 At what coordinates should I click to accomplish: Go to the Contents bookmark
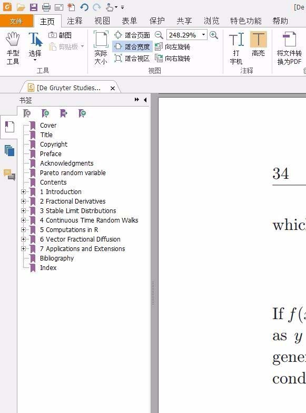pos(53,183)
